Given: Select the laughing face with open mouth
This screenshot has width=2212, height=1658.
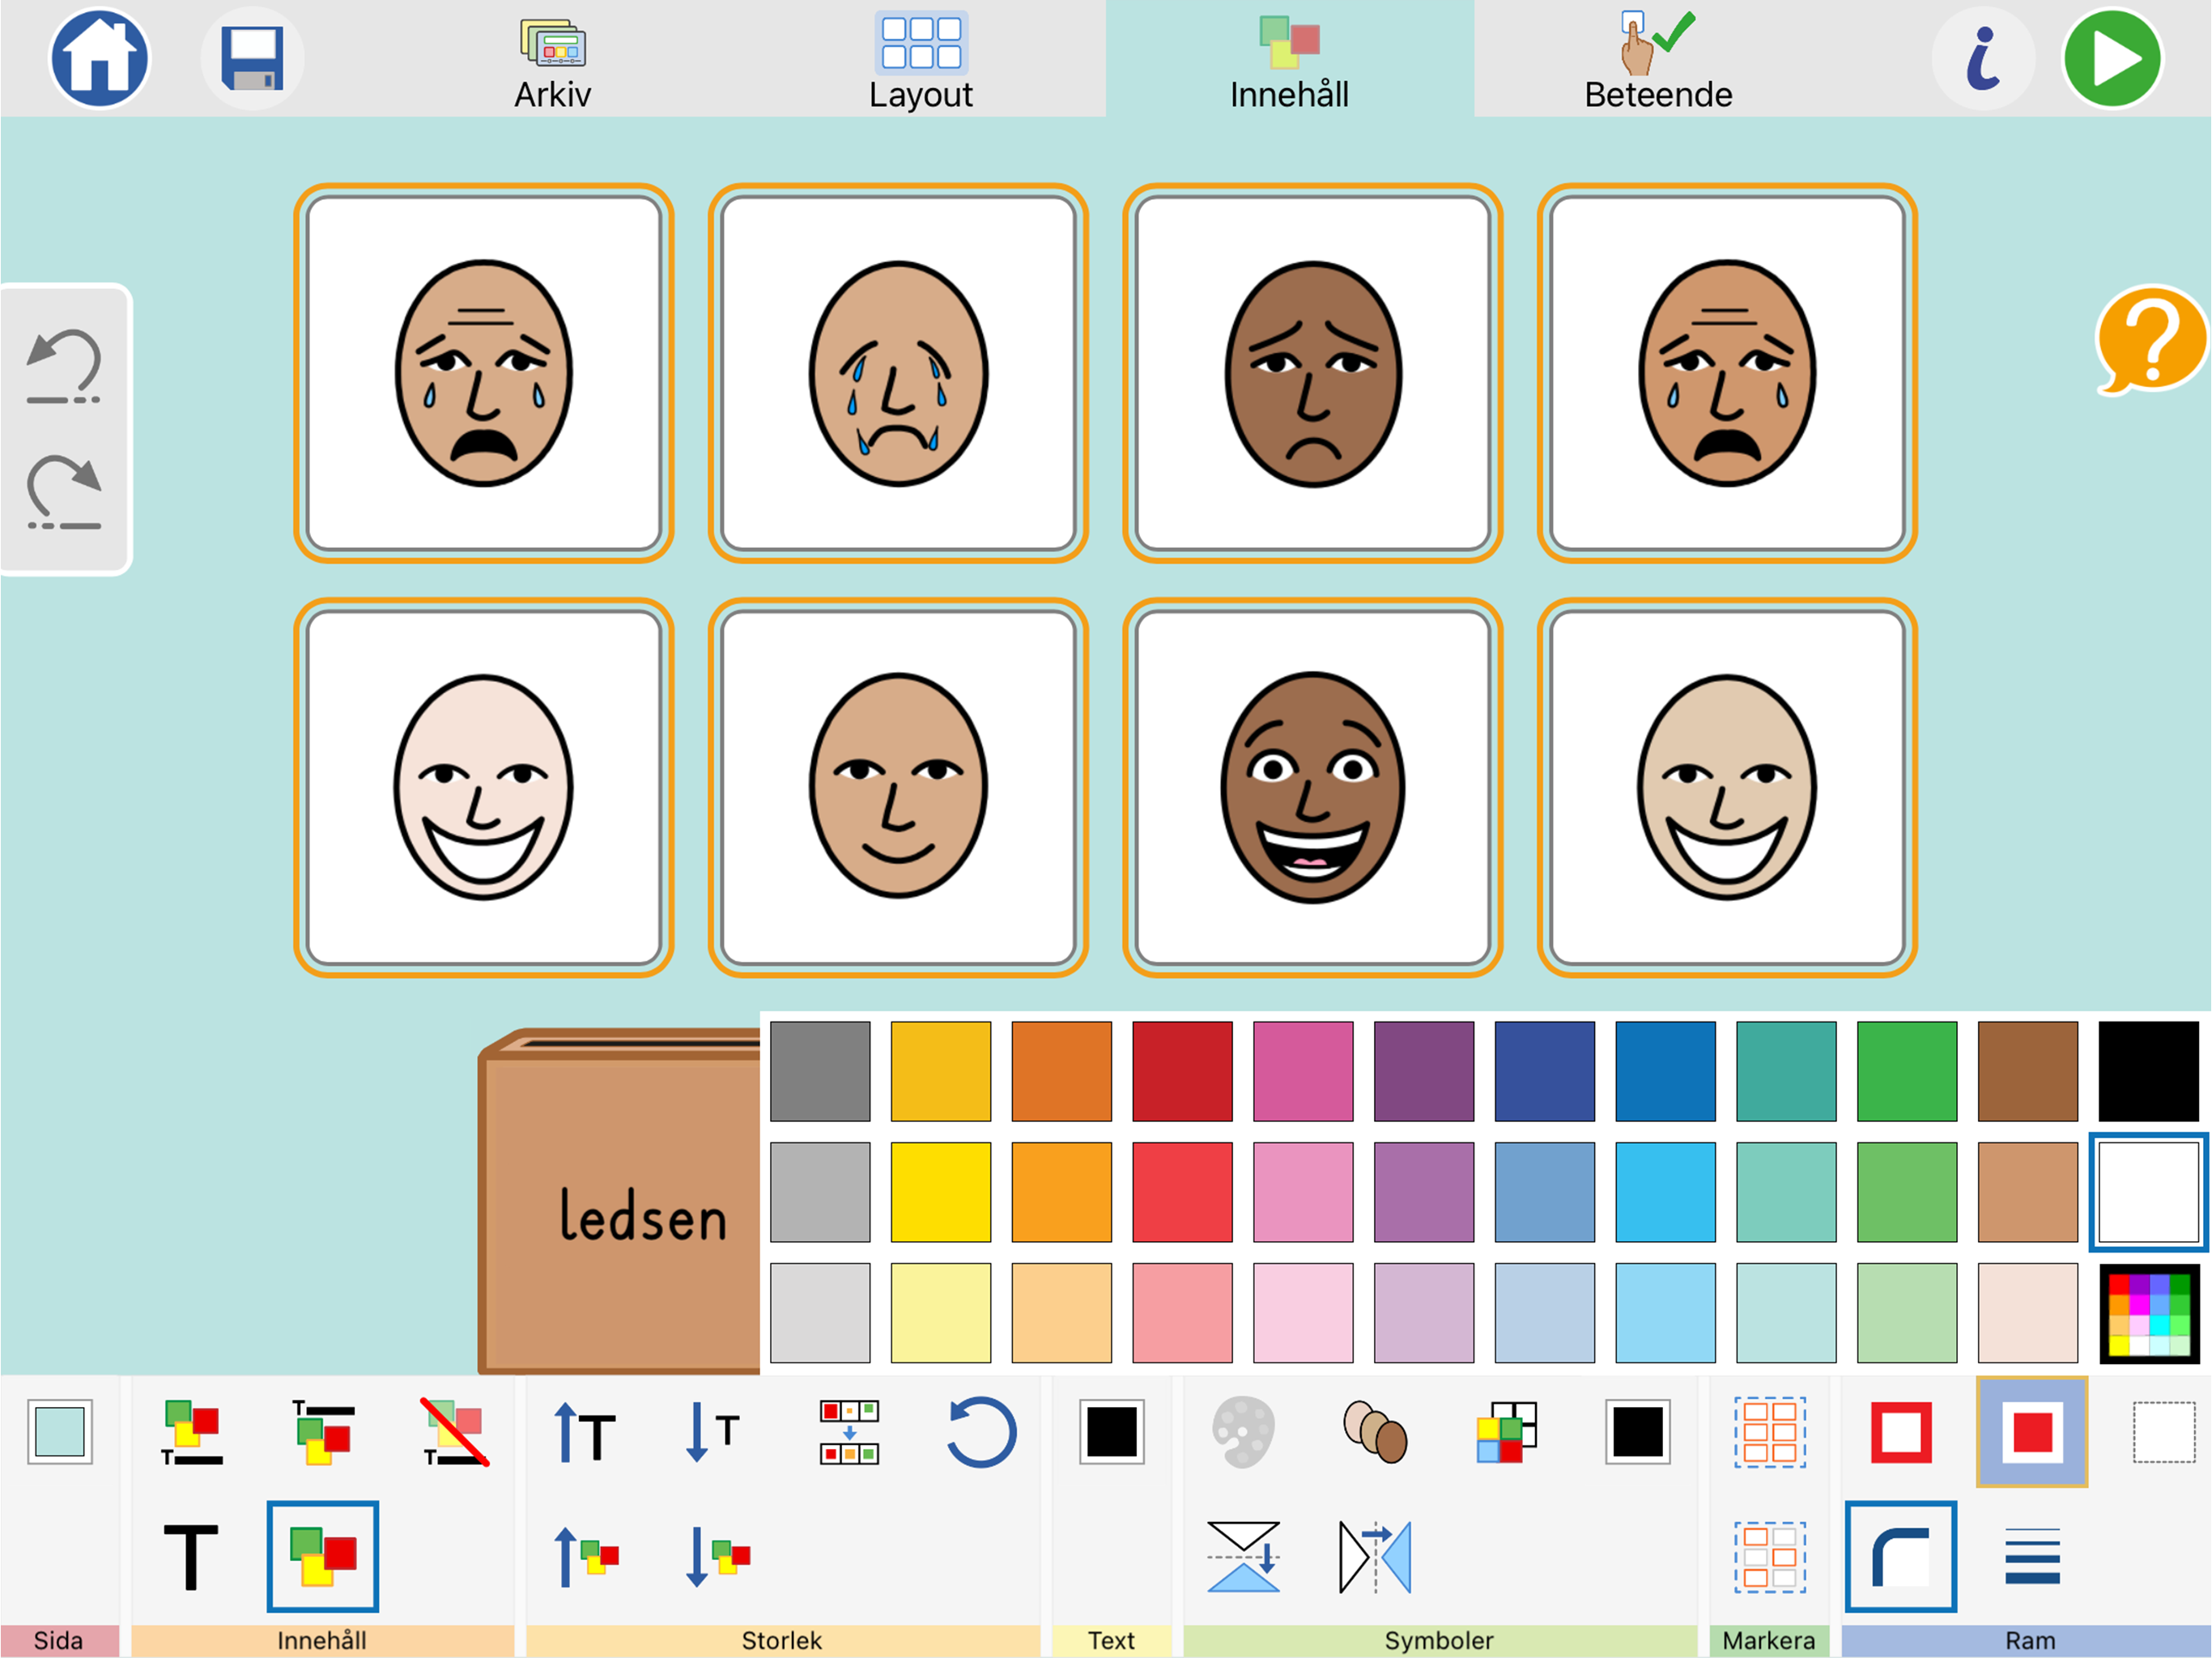Looking at the screenshot, I should 1312,788.
